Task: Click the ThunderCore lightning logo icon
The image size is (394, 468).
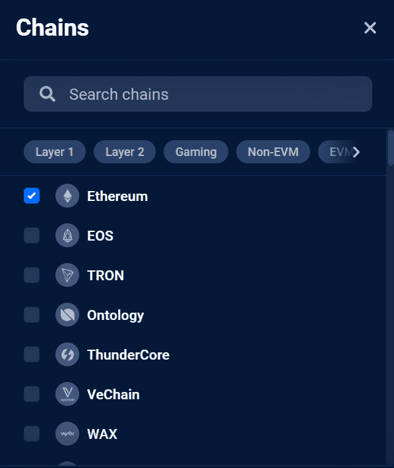Action: (67, 354)
